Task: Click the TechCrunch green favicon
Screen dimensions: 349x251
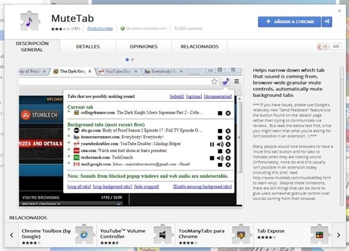Action: 76,157
